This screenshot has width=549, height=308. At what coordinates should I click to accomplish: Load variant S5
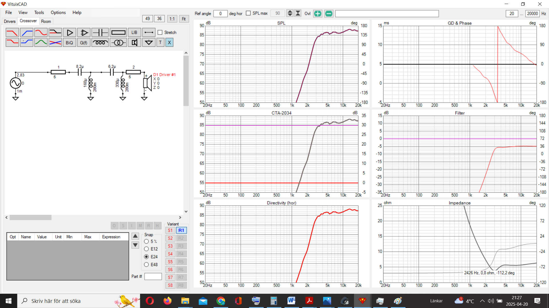tap(170, 262)
